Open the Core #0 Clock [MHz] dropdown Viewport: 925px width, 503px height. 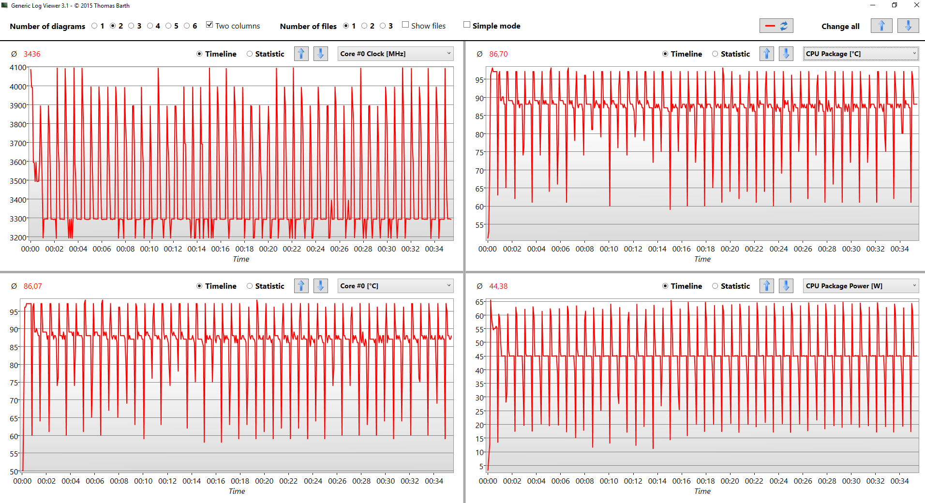[395, 54]
